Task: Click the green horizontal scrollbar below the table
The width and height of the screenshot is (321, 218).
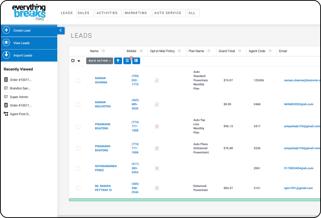Action: click(191, 200)
